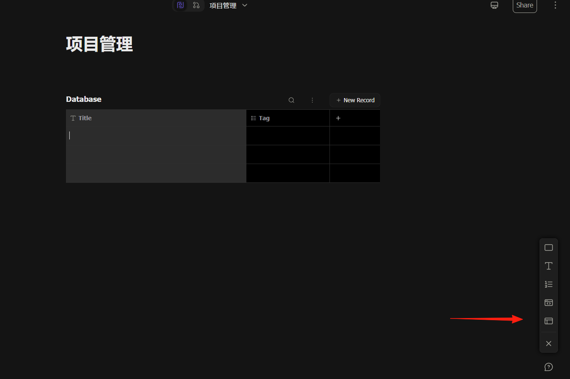Insert a code block from side toolbar

coord(549,303)
